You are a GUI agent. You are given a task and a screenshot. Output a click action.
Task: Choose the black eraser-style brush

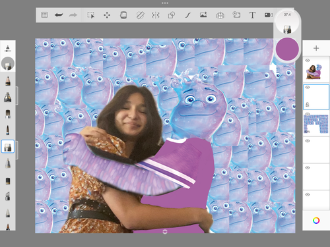pos(8,180)
